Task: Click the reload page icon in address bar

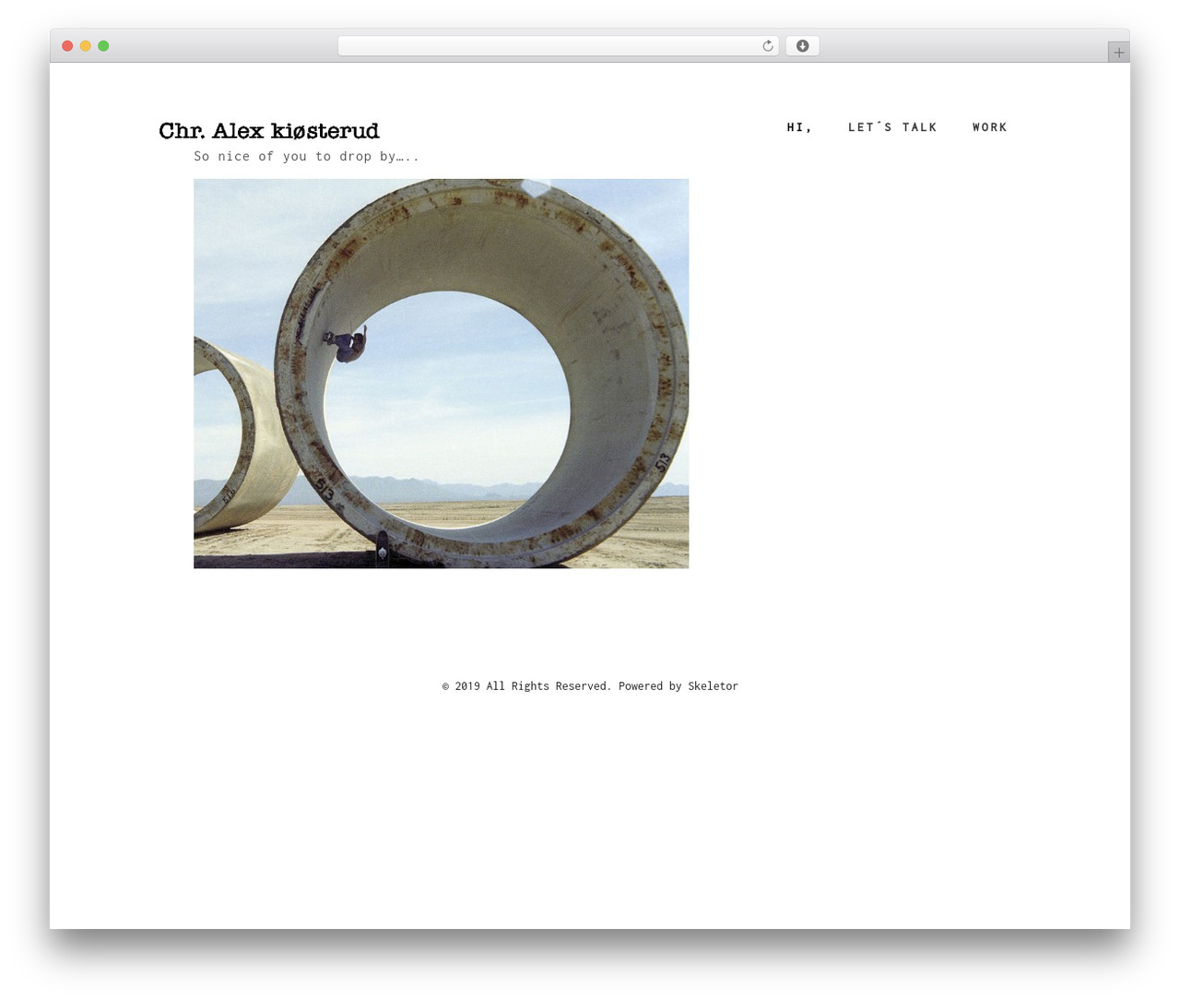Action: click(767, 46)
